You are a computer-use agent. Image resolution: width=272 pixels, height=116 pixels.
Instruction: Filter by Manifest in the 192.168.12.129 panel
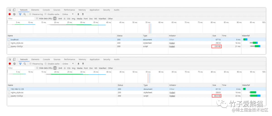coord(103,68)
